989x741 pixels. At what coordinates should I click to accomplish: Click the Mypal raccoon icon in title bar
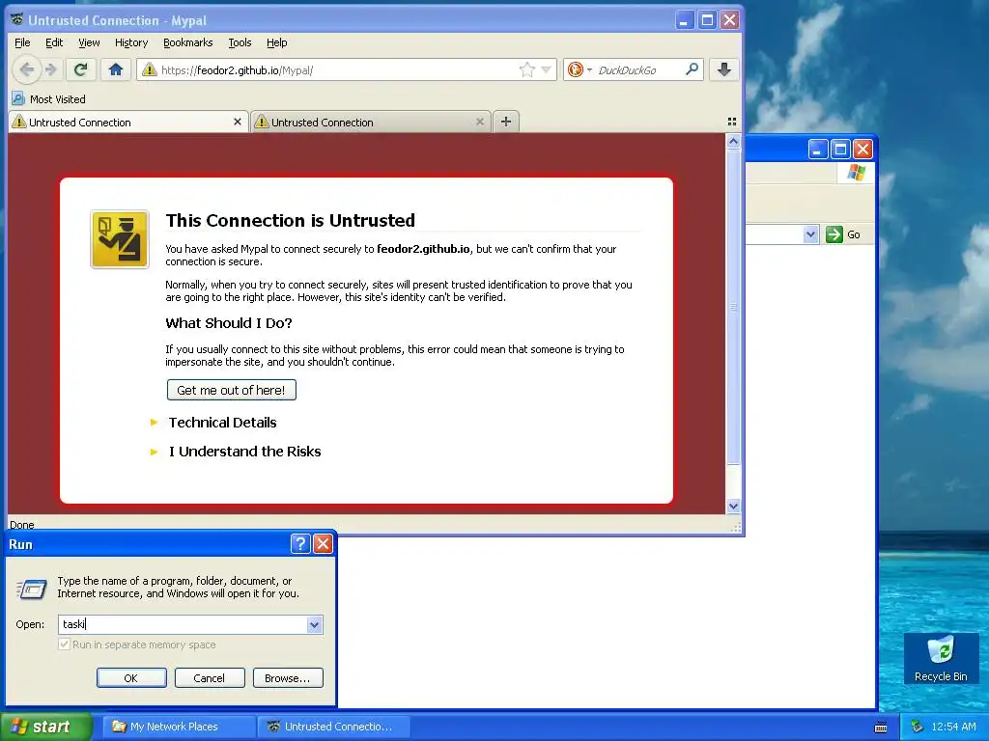click(17, 19)
